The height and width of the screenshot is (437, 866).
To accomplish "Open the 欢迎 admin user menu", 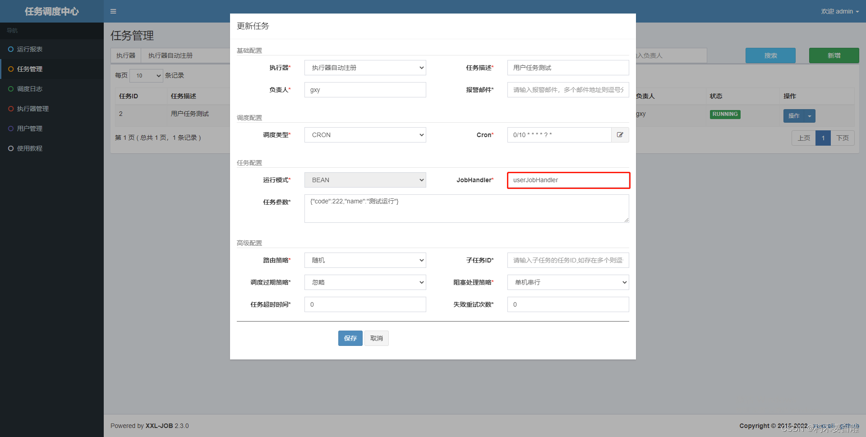I will [x=840, y=11].
